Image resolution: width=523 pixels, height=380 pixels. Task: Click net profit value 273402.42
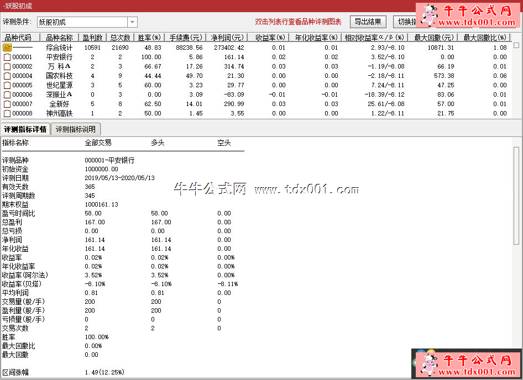tap(229, 47)
